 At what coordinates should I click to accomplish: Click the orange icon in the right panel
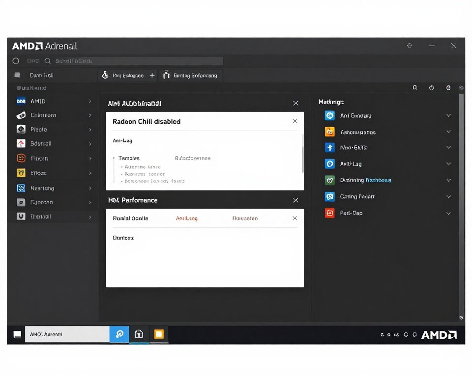point(330,132)
